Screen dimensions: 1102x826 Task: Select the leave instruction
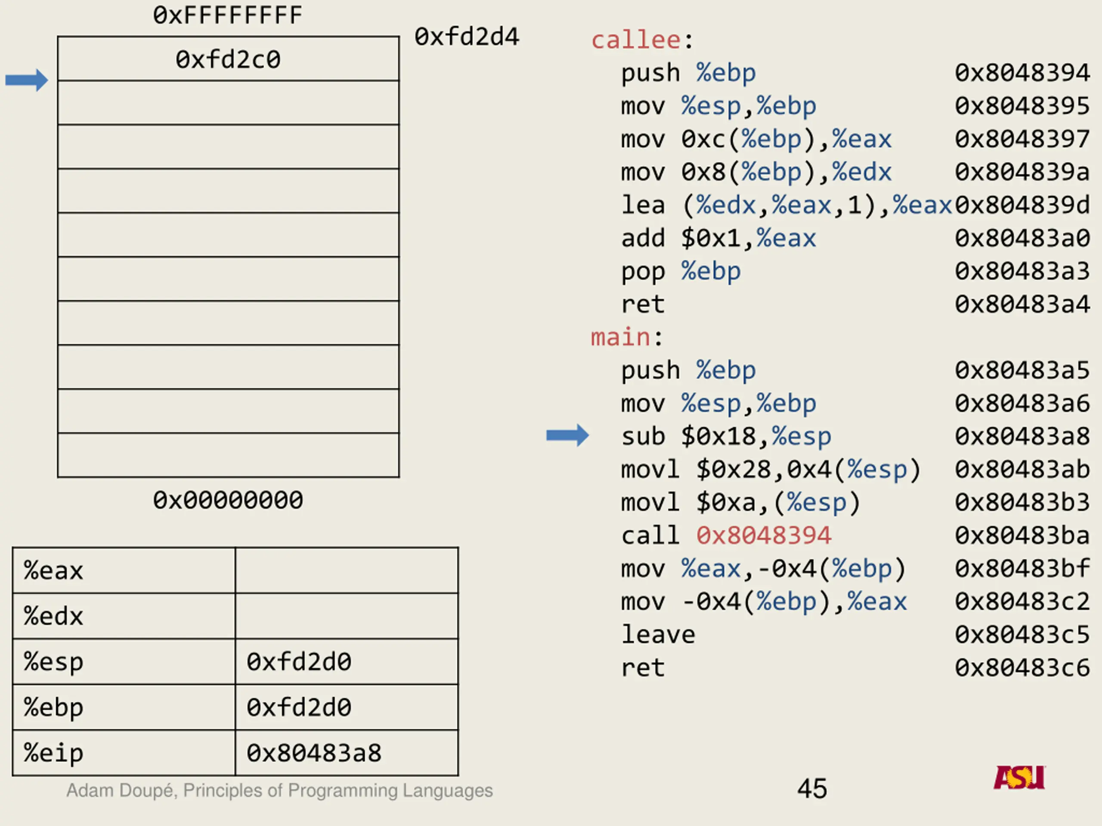coord(658,635)
